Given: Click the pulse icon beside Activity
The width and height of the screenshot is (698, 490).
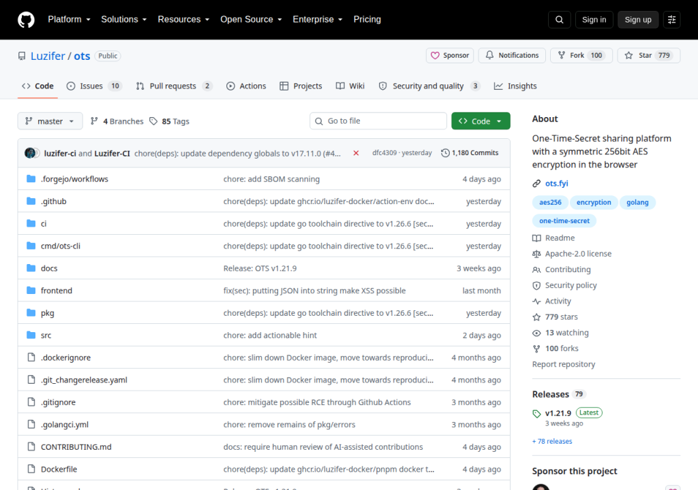Looking at the screenshot, I should pyautogui.click(x=536, y=301).
